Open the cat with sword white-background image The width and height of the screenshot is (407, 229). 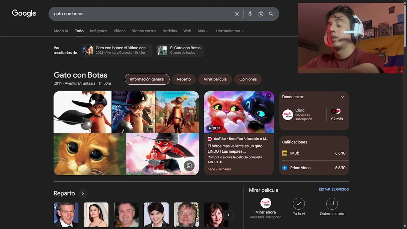point(82,112)
